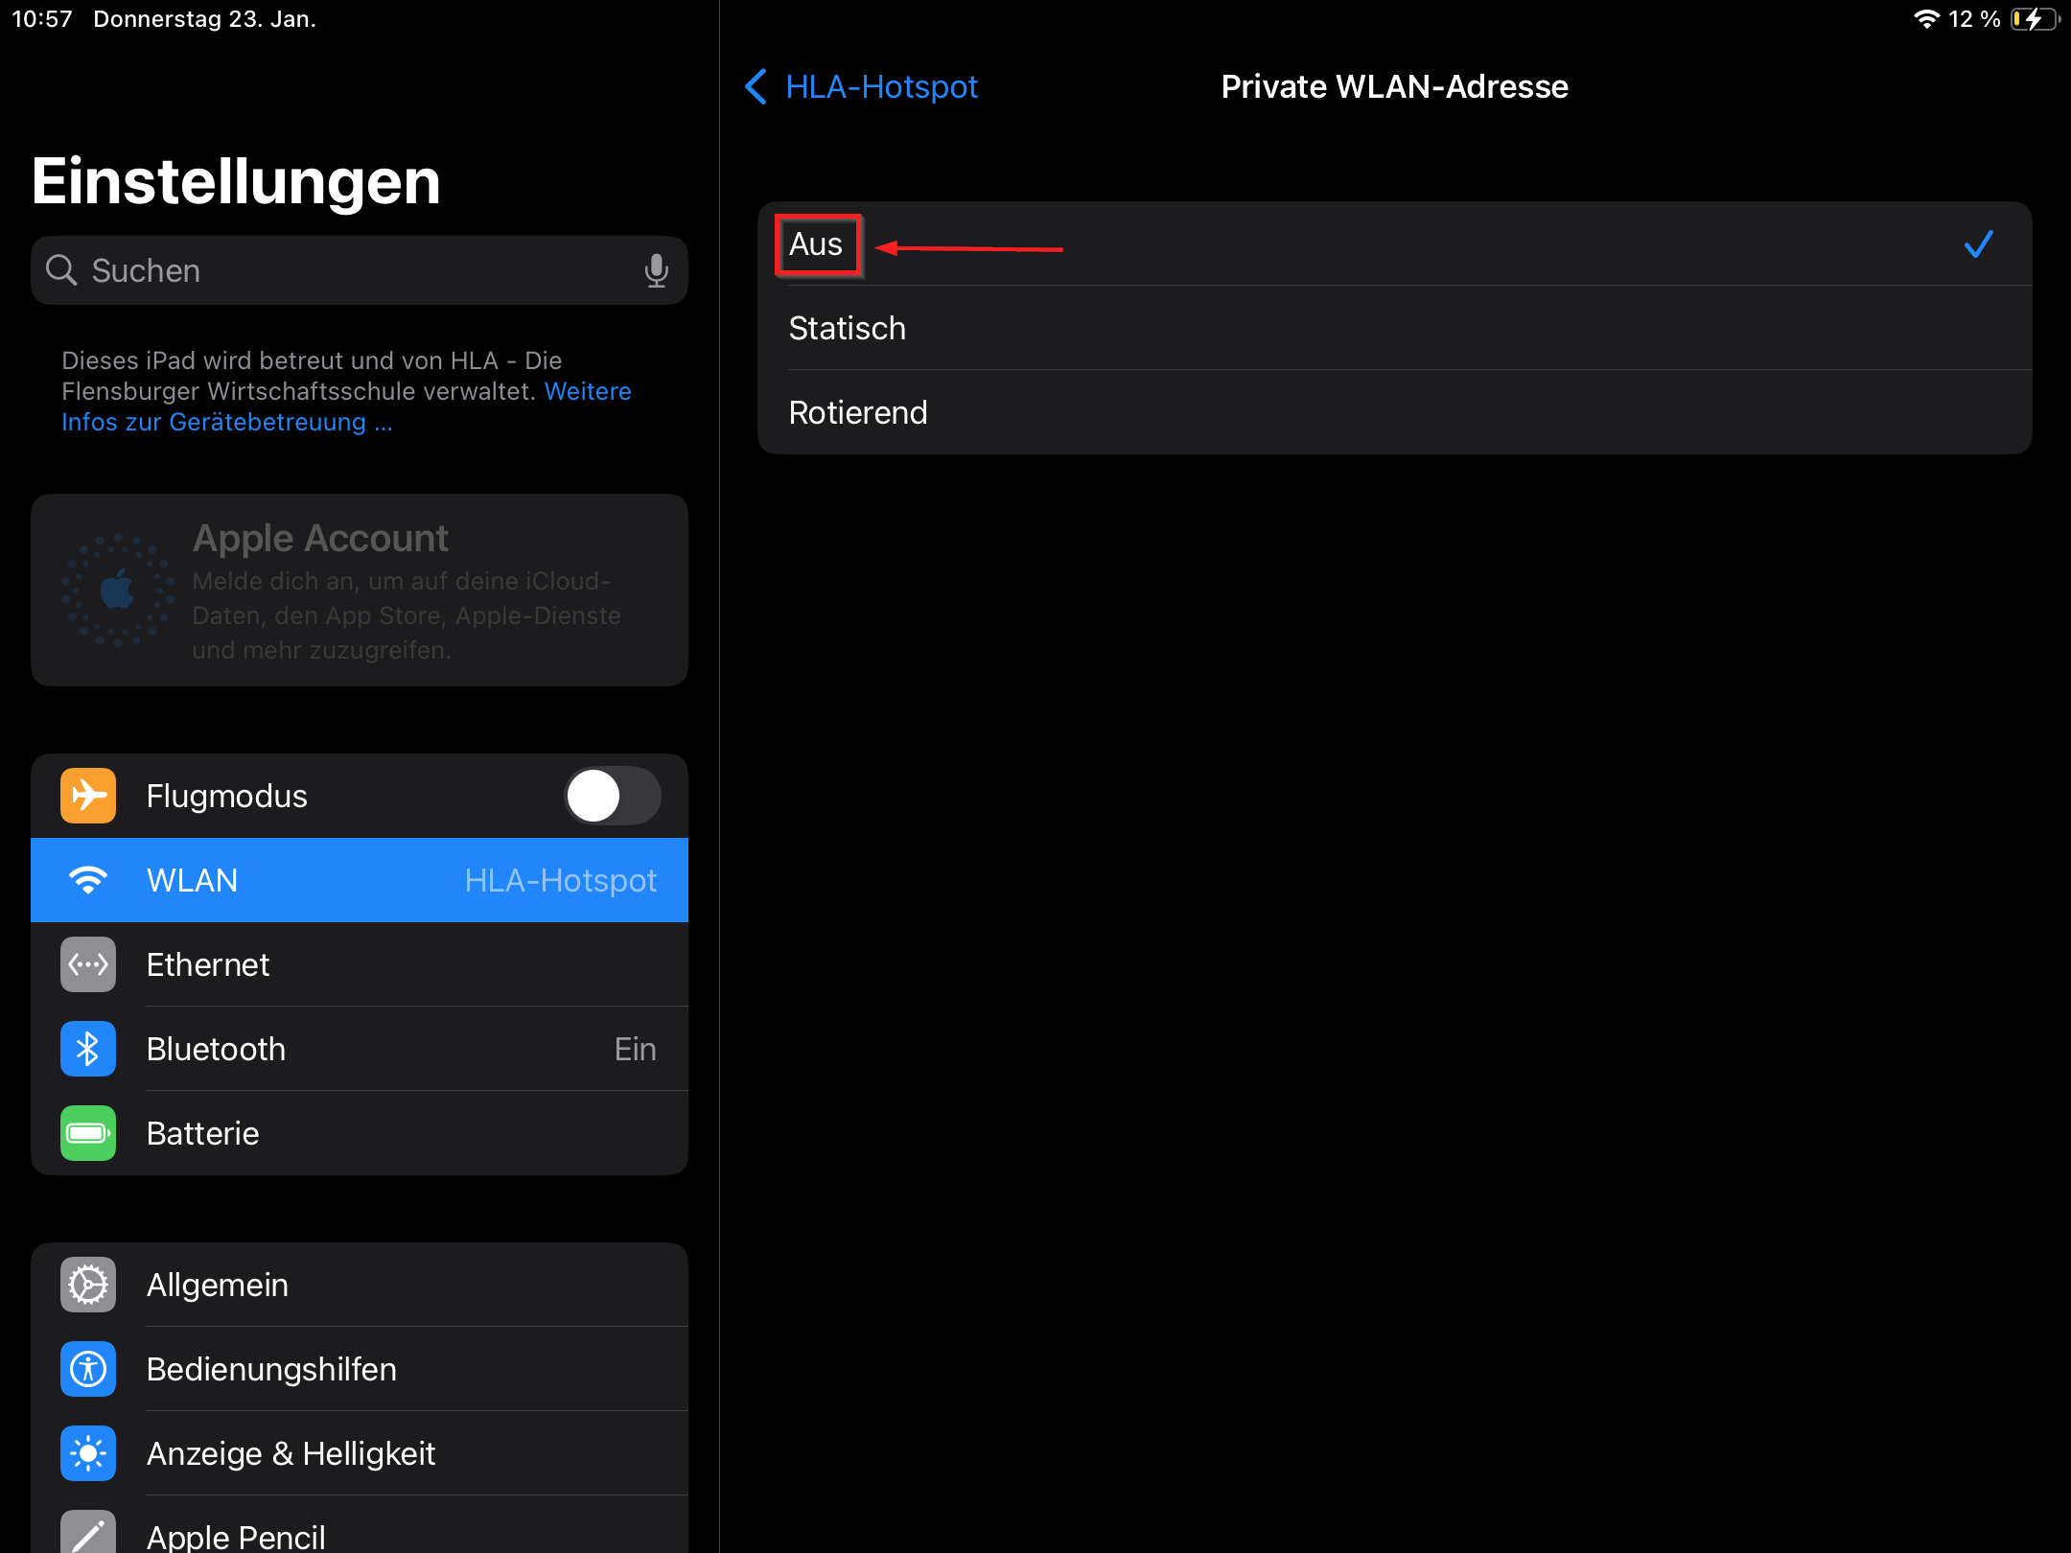Click the green Batterie icon
The height and width of the screenshot is (1553, 2071).
tap(88, 1133)
